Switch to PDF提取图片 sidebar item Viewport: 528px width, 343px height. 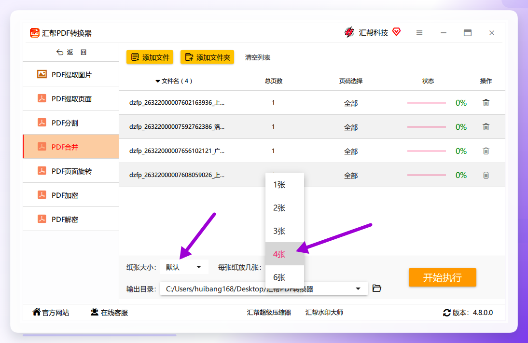[71, 74]
